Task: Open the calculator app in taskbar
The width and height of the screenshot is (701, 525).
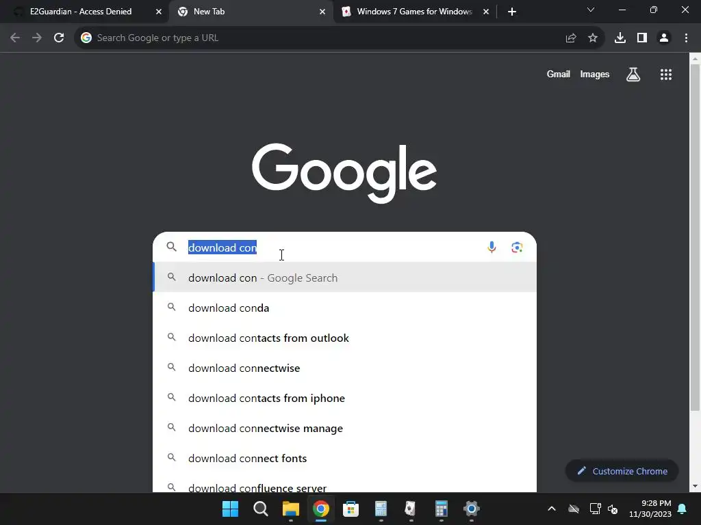Action: (381, 509)
